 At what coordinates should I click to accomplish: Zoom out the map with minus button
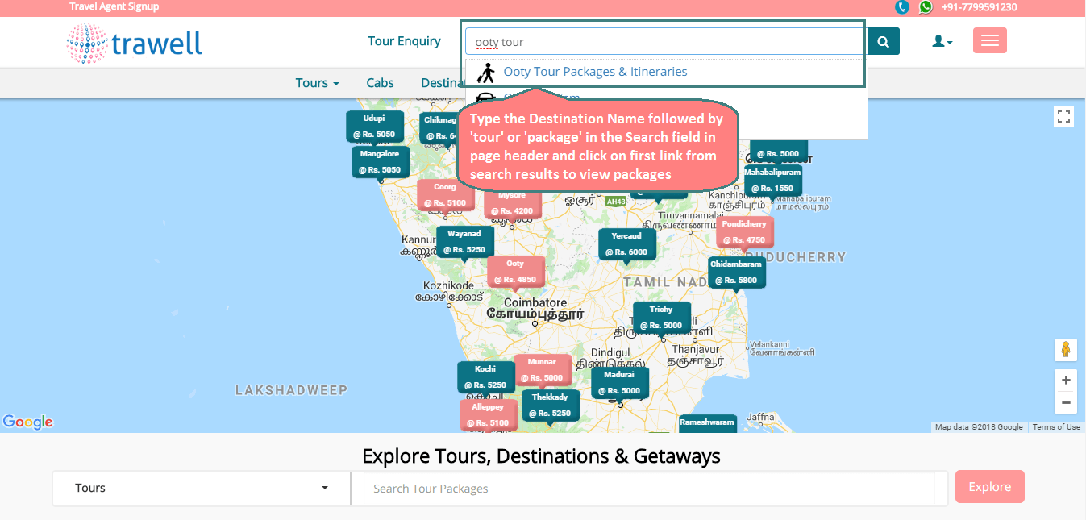(1065, 402)
